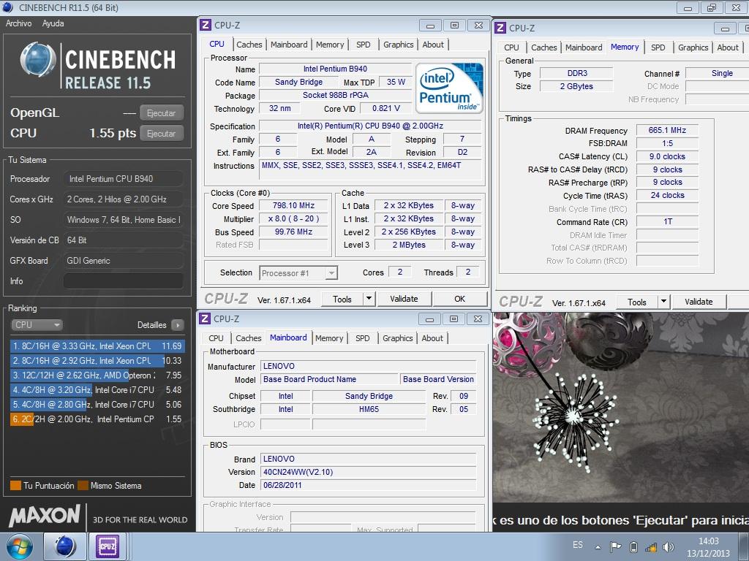749x561 pixels.
Task: Click Cinebench globe logo
Action: 38,60
